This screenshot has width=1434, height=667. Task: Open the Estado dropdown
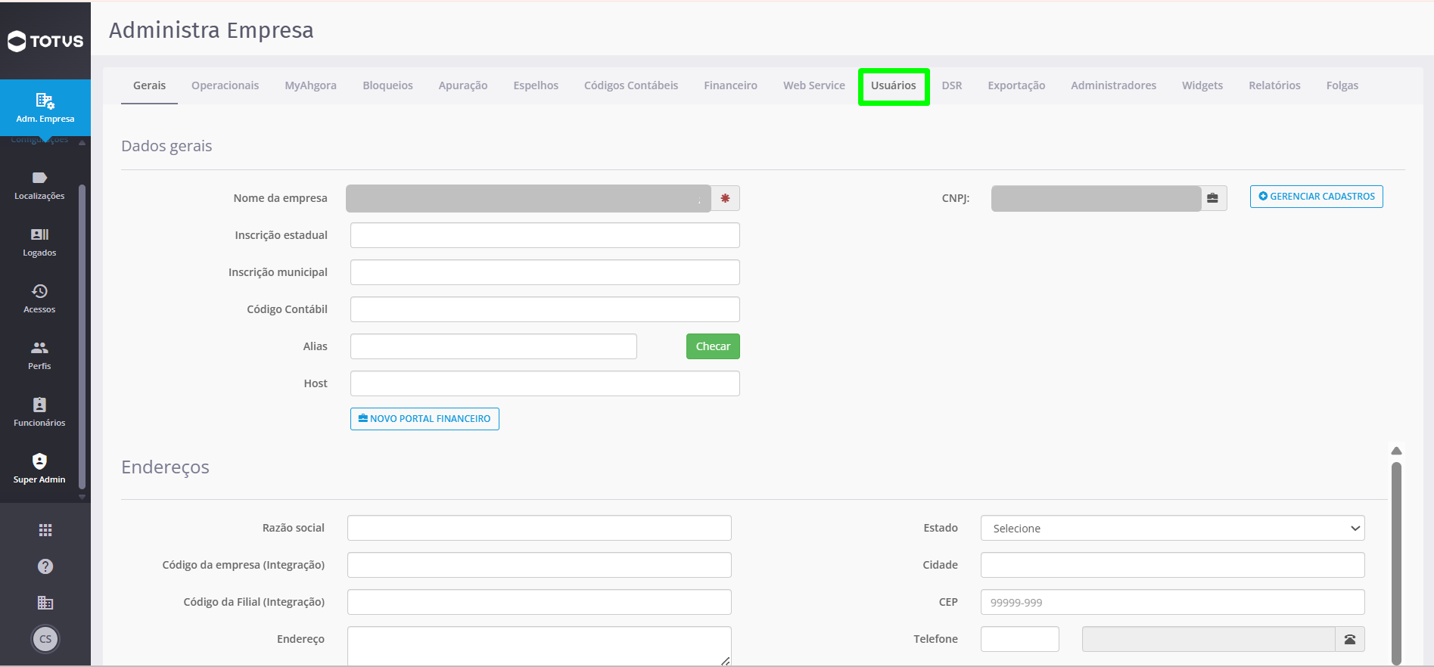coord(1172,528)
